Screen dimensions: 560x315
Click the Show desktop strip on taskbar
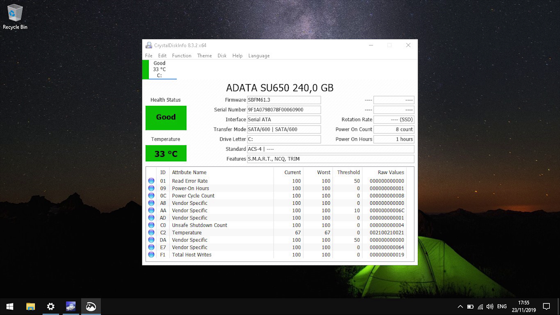click(x=559, y=307)
